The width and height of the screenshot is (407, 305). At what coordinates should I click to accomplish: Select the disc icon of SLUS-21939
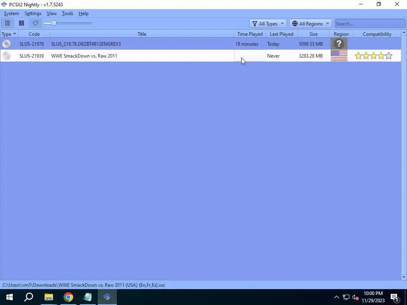click(x=6, y=56)
